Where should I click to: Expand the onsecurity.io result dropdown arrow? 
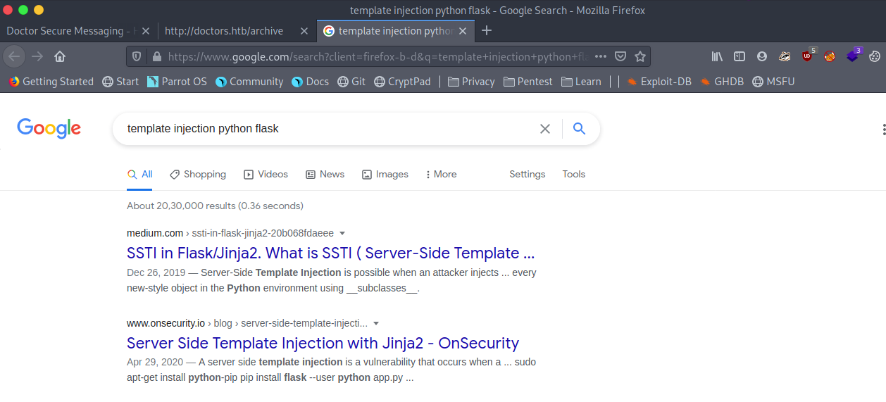(x=376, y=323)
